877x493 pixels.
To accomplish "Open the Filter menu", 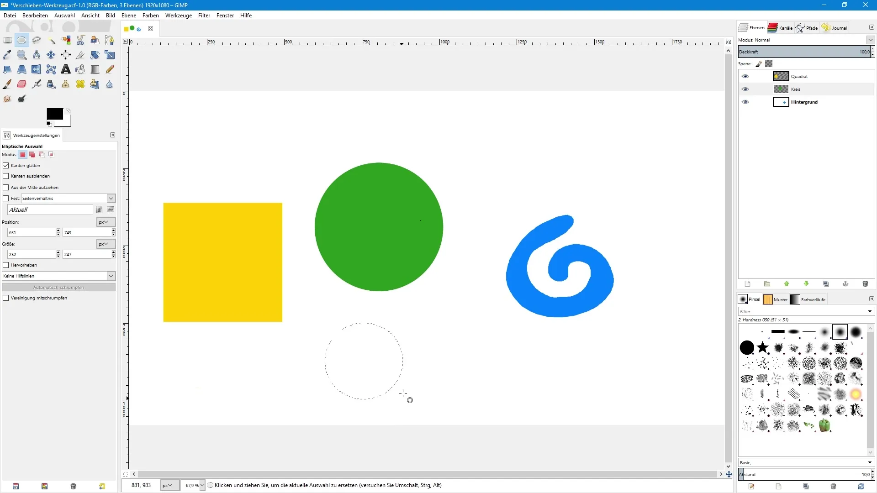I will coord(204,16).
